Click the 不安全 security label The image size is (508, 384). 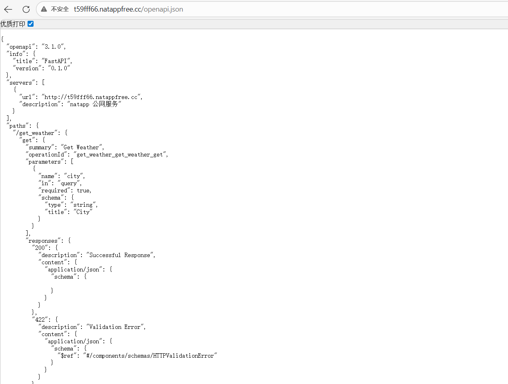point(60,9)
